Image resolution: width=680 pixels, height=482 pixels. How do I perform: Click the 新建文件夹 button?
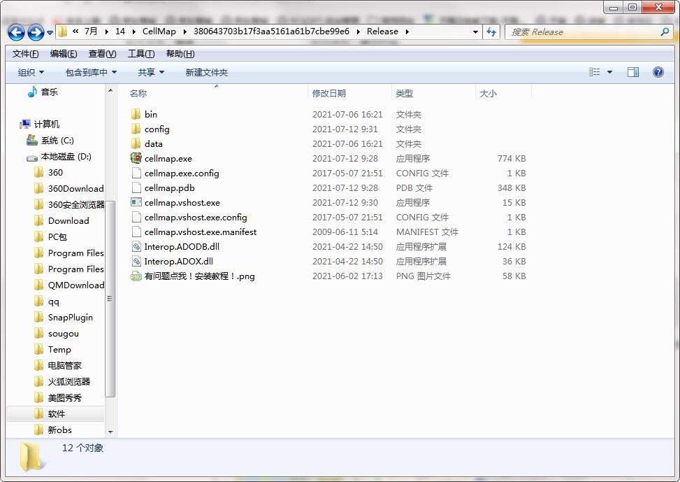point(206,72)
